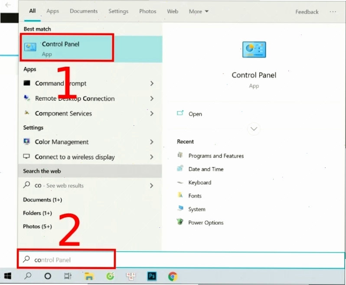Select the All tab

[33, 11]
